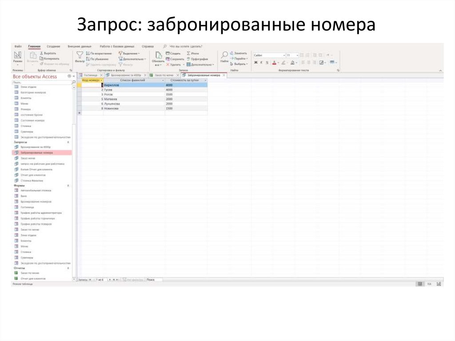Select the cell with surname Лукьянова
This screenshot has height=341, width=455.
(x=134, y=104)
